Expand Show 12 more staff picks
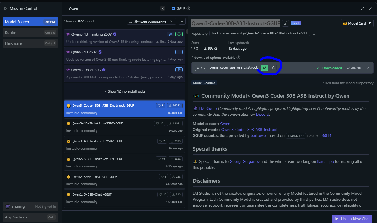This screenshot has height=223, width=377. pos(125,91)
